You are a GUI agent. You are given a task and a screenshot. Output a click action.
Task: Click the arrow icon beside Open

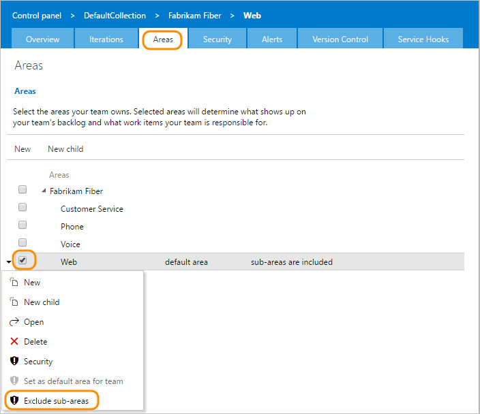coord(14,321)
